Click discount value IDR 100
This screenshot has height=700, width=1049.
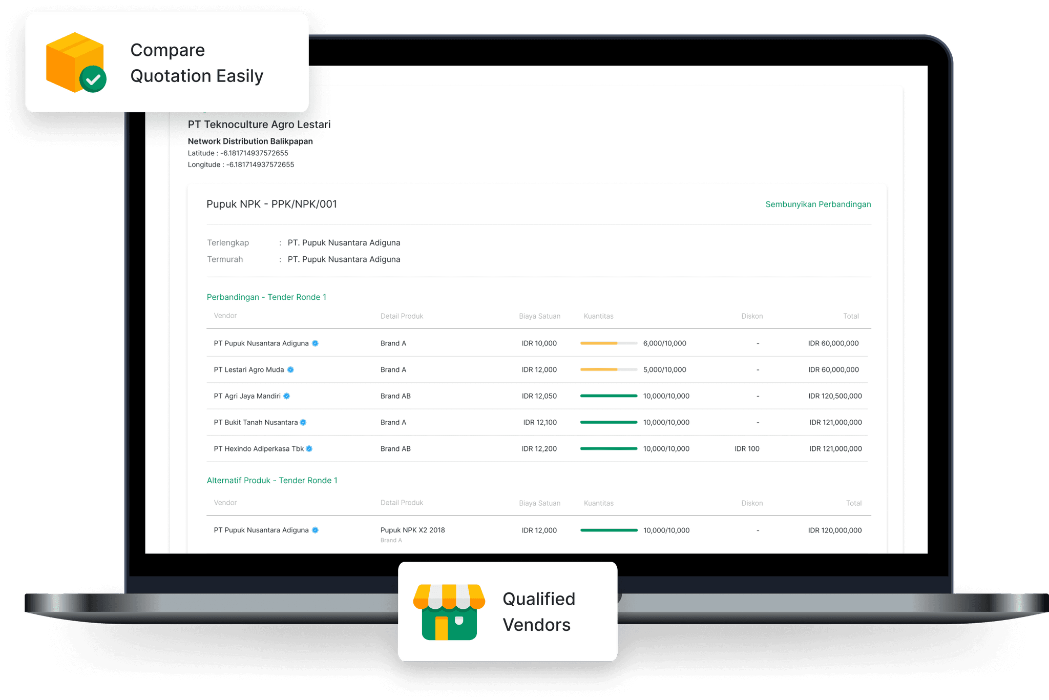click(747, 449)
